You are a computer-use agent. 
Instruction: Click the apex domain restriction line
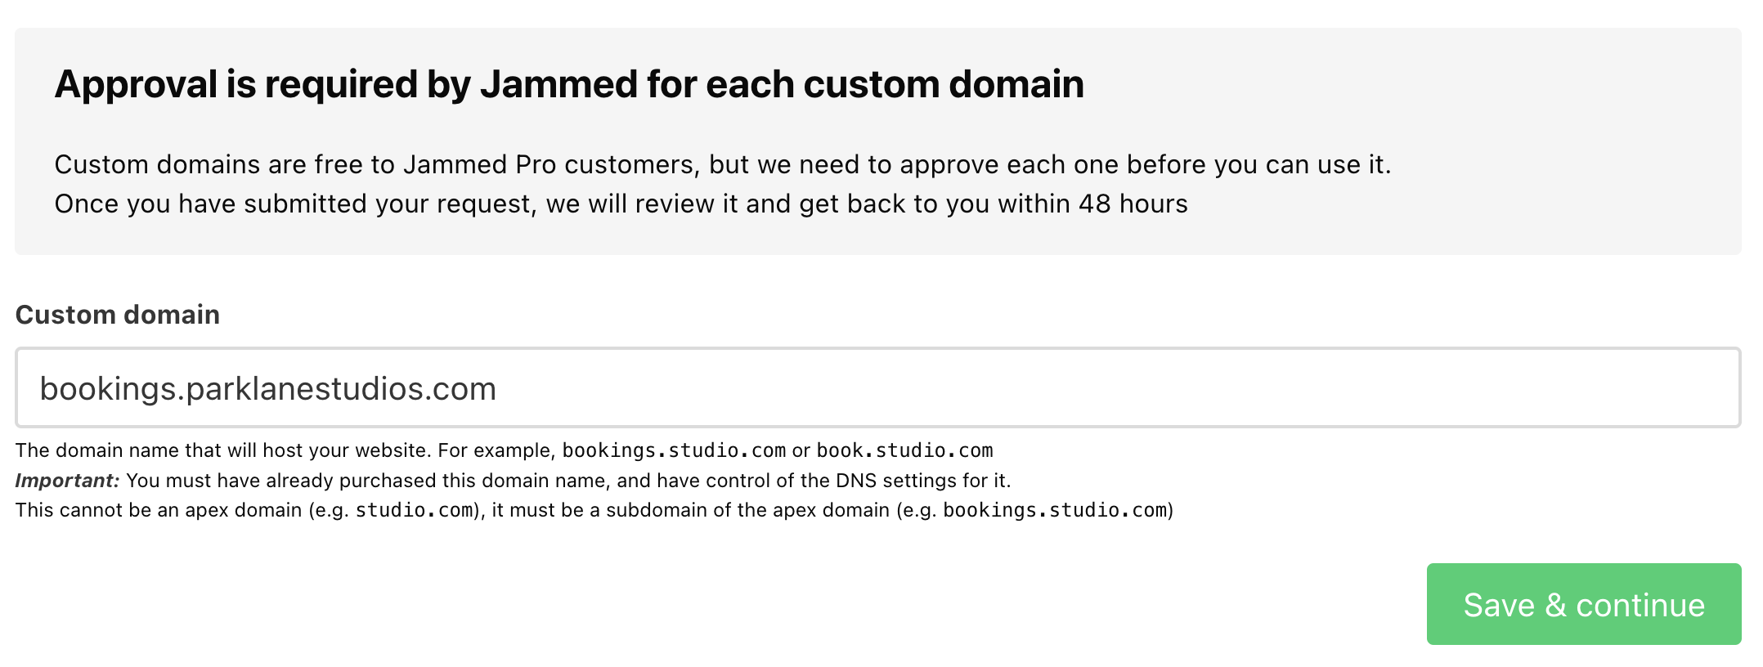(594, 511)
